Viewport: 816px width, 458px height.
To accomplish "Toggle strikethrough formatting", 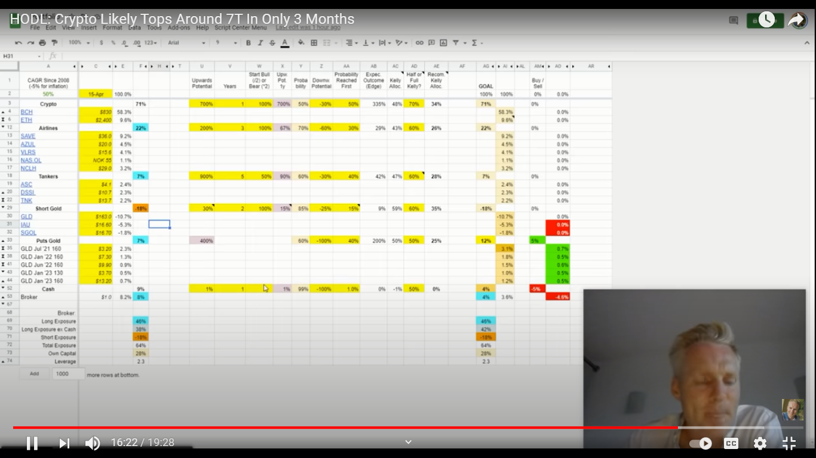I will click(272, 43).
